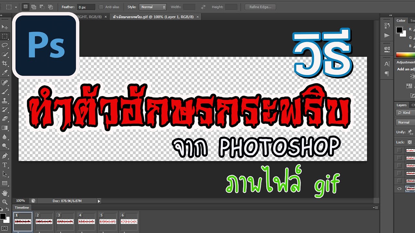The width and height of the screenshot is (415, 233).
Task: Select the Pen tool
Action: pos(5,156)
